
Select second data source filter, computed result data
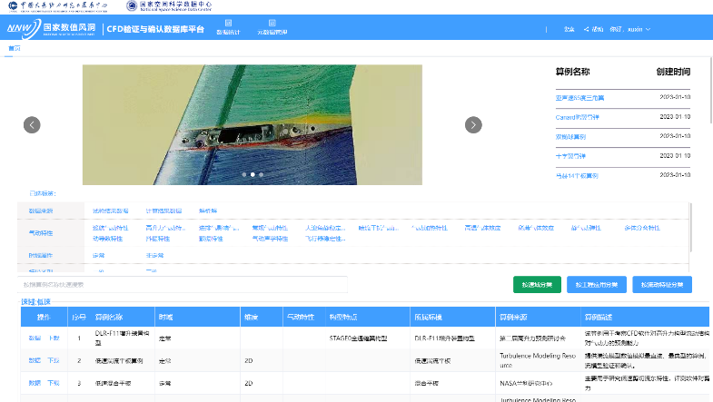click(163, 211)
